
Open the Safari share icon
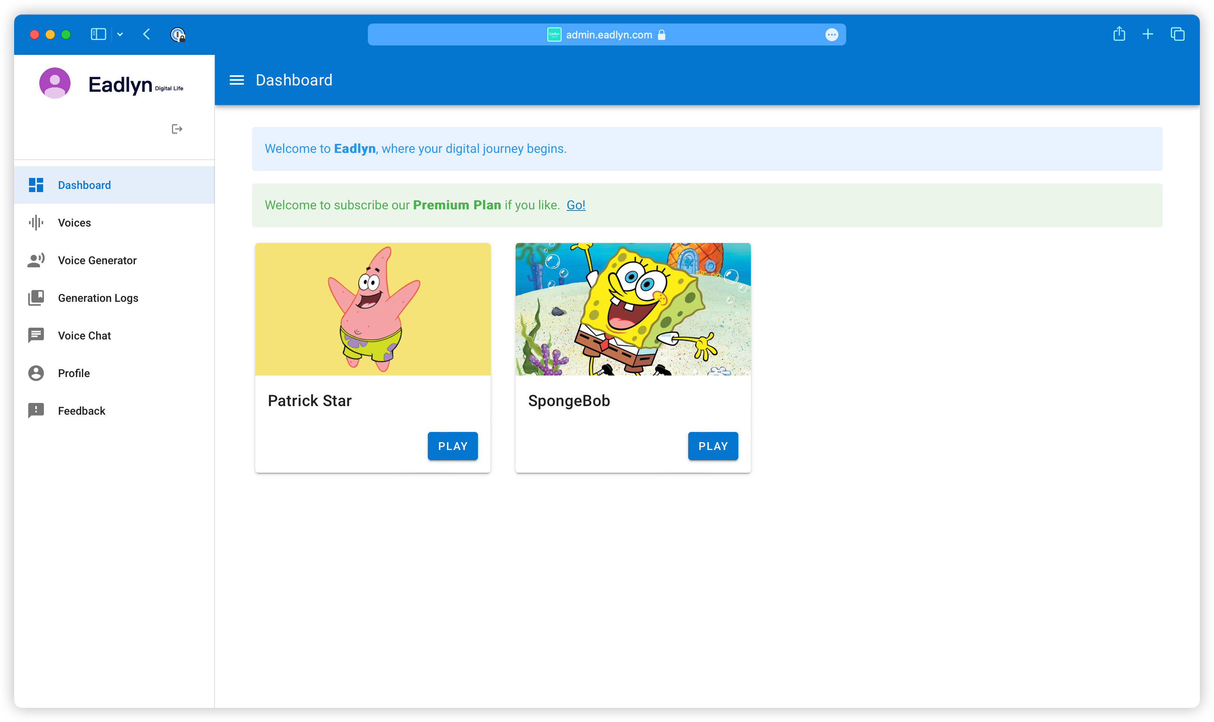pyautogui.click(x=1119, y=34)
